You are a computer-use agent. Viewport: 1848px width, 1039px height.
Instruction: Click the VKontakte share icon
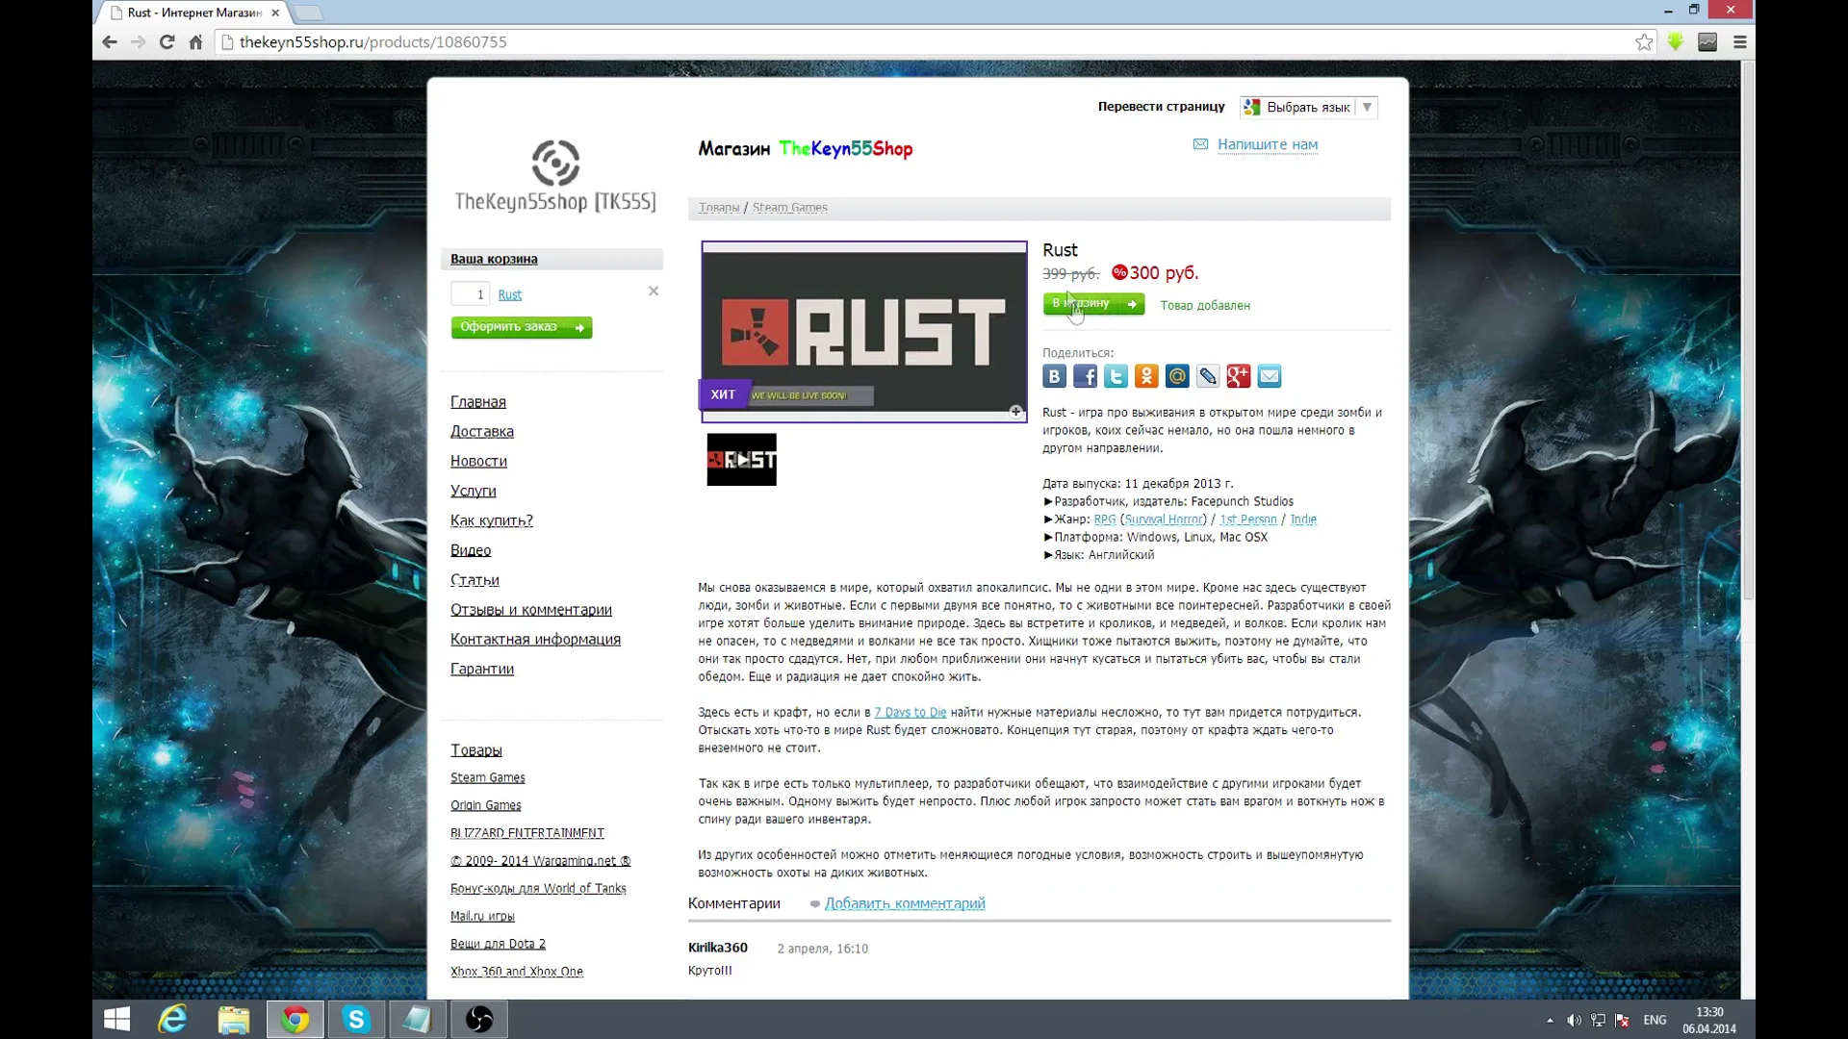pyautogui.click(x=1055, y=375)
